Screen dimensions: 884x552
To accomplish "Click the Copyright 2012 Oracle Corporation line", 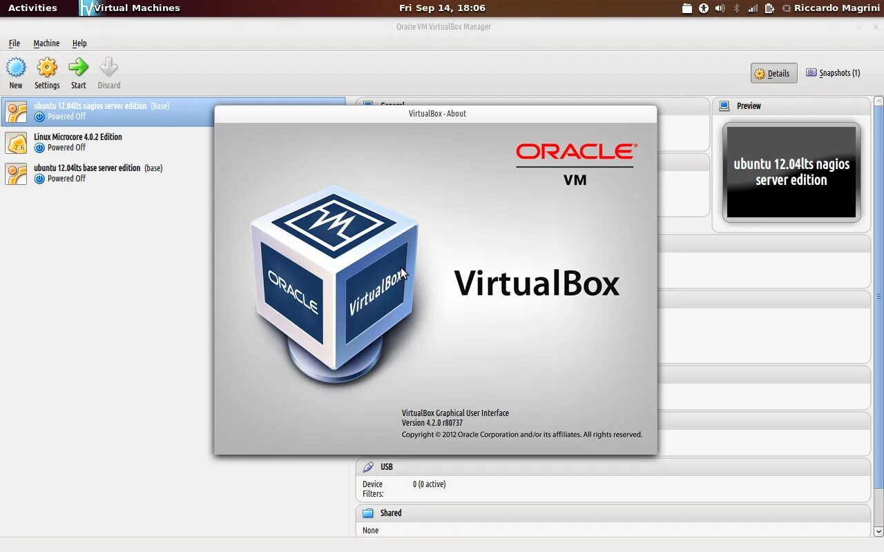I will point(522,435).
